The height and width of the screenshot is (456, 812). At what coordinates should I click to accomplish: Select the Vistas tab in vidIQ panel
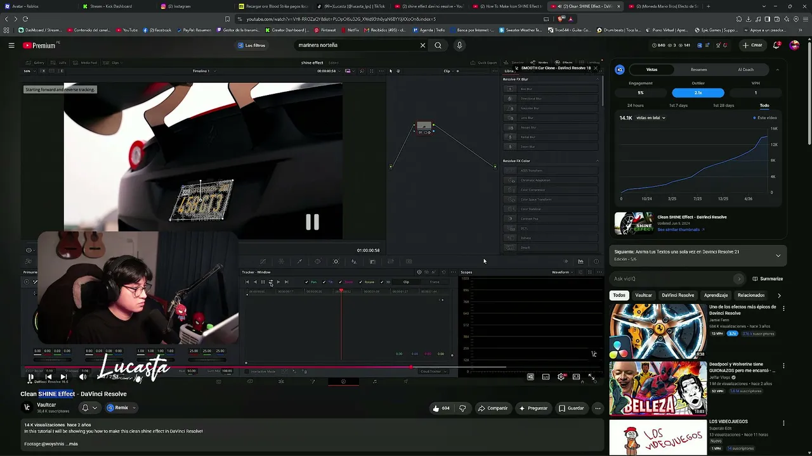click(652, 70)
